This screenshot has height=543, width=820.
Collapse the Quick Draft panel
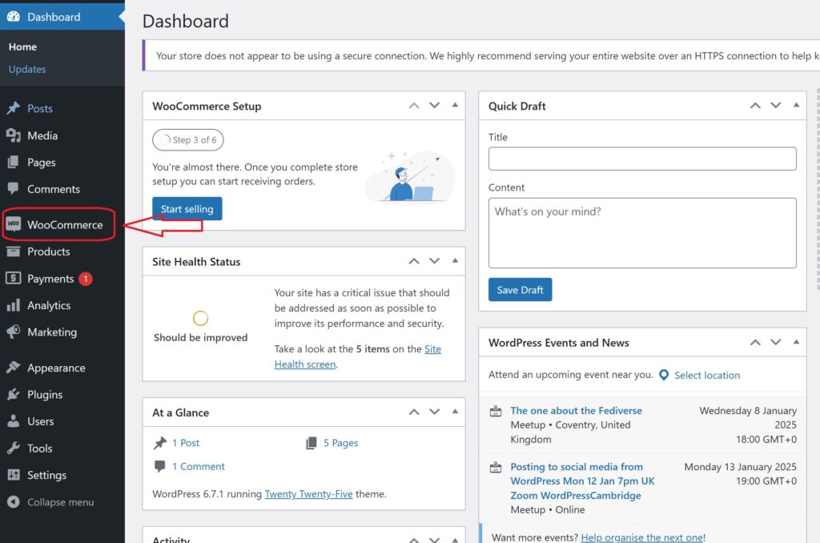(796, 105)
